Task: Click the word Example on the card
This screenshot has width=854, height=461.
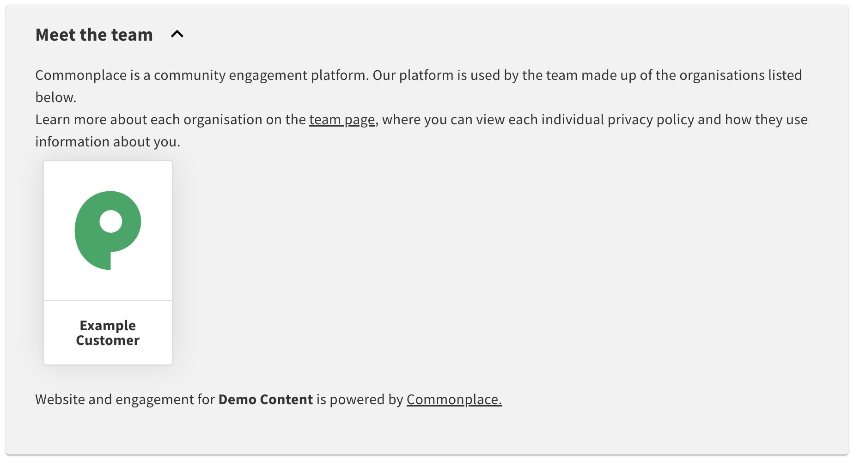Action: point(108,325)
